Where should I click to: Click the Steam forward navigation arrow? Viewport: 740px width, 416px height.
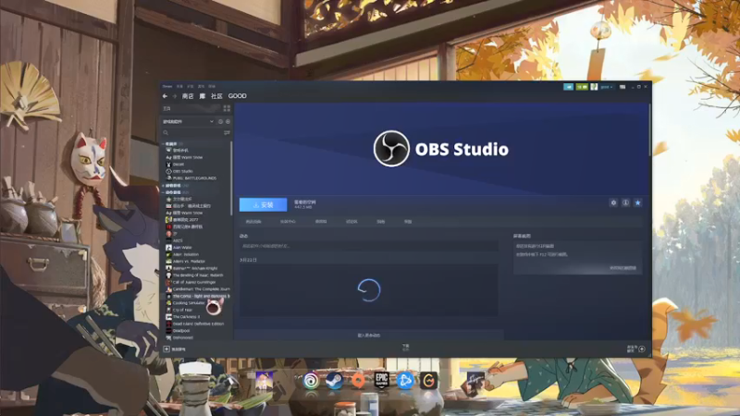pos(174,96)
